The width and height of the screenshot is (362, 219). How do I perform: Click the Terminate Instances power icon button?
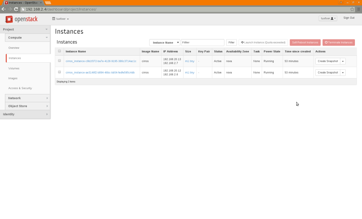tap(326, 42)
